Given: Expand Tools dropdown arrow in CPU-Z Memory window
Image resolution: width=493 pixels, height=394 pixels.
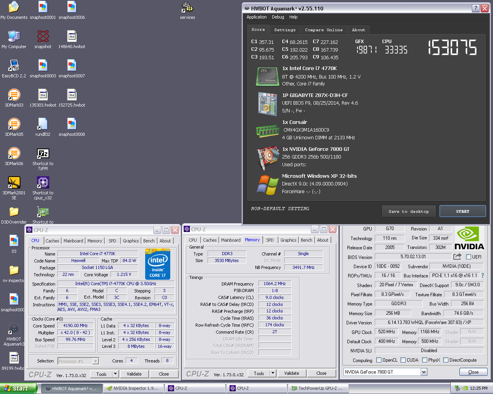Looking at the screenshot, I should 273,373.
